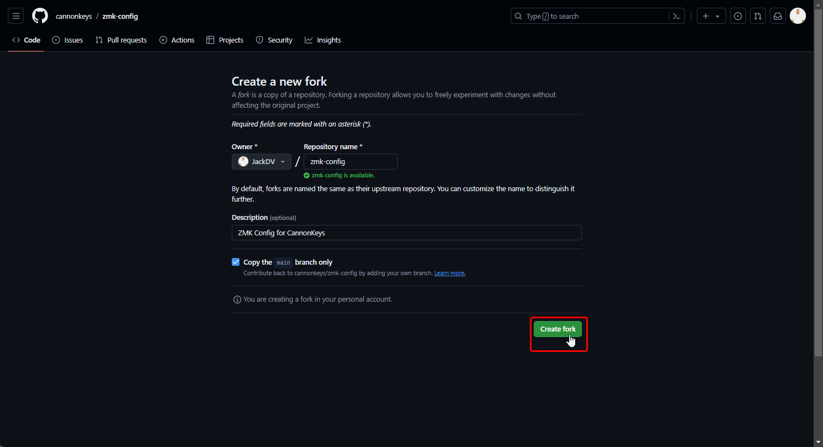
Task: Expand the create-new dropdown arrow
Action: [717, 16]
